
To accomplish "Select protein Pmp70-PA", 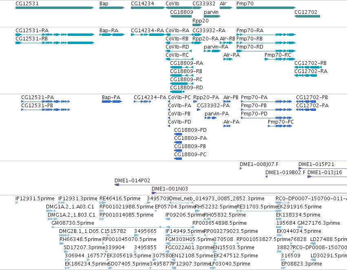I will click(x=266, y=102).
